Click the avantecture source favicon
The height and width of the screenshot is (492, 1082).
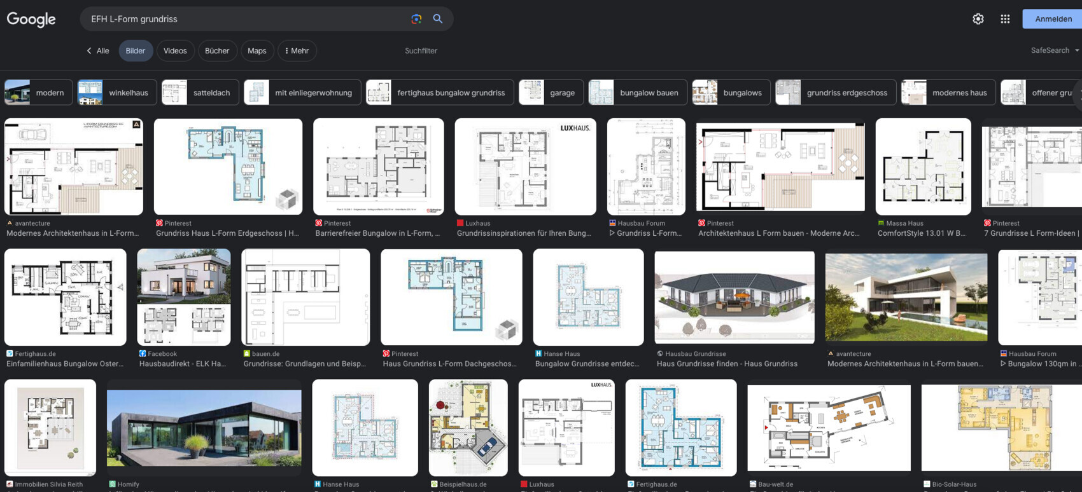point(10,223)
